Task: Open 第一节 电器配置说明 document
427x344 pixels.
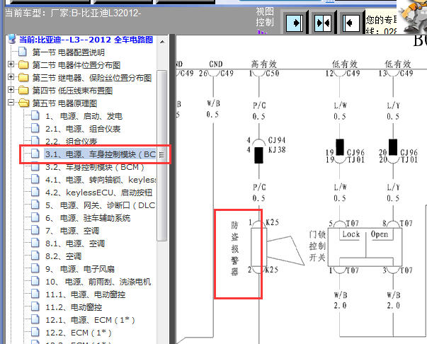Action: 69,52
